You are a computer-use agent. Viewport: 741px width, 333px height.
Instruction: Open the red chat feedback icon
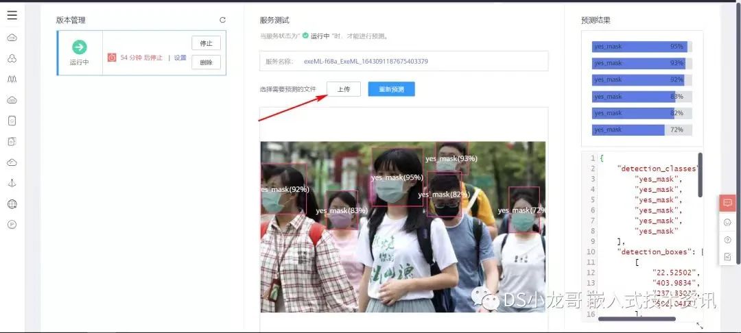pyautogui.click(x=727, y=203)
